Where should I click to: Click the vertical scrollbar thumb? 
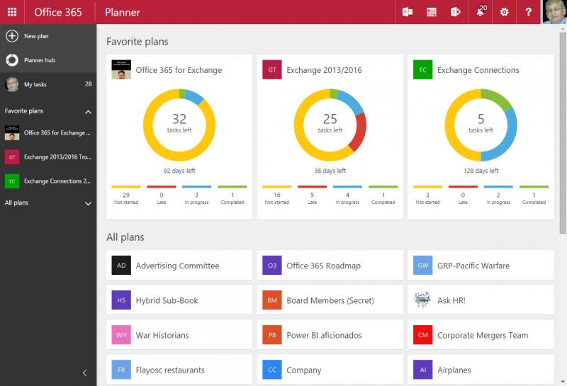(x=563, y=132)
